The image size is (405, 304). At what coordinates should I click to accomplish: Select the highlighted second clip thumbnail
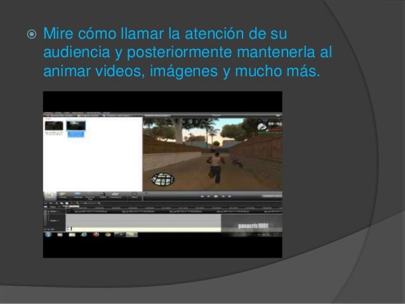click(x=76, y=126)
